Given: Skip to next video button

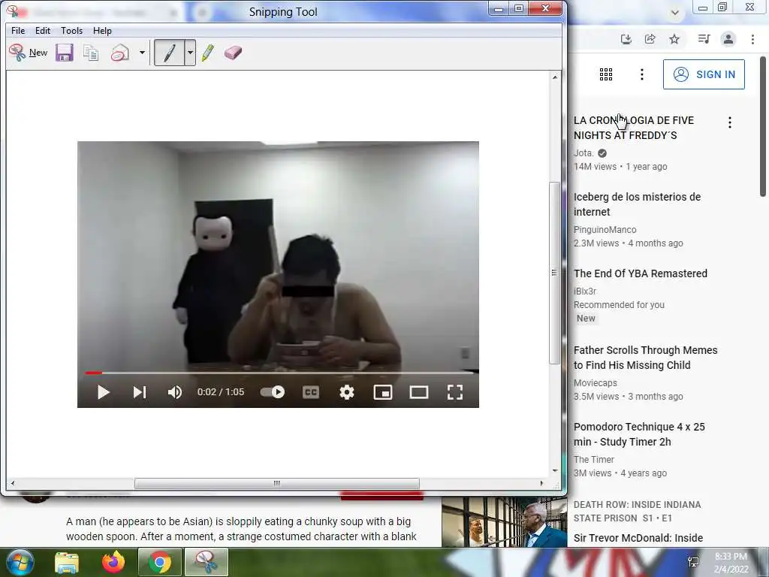Looking at the screenshot, I should tap(140, 392).
